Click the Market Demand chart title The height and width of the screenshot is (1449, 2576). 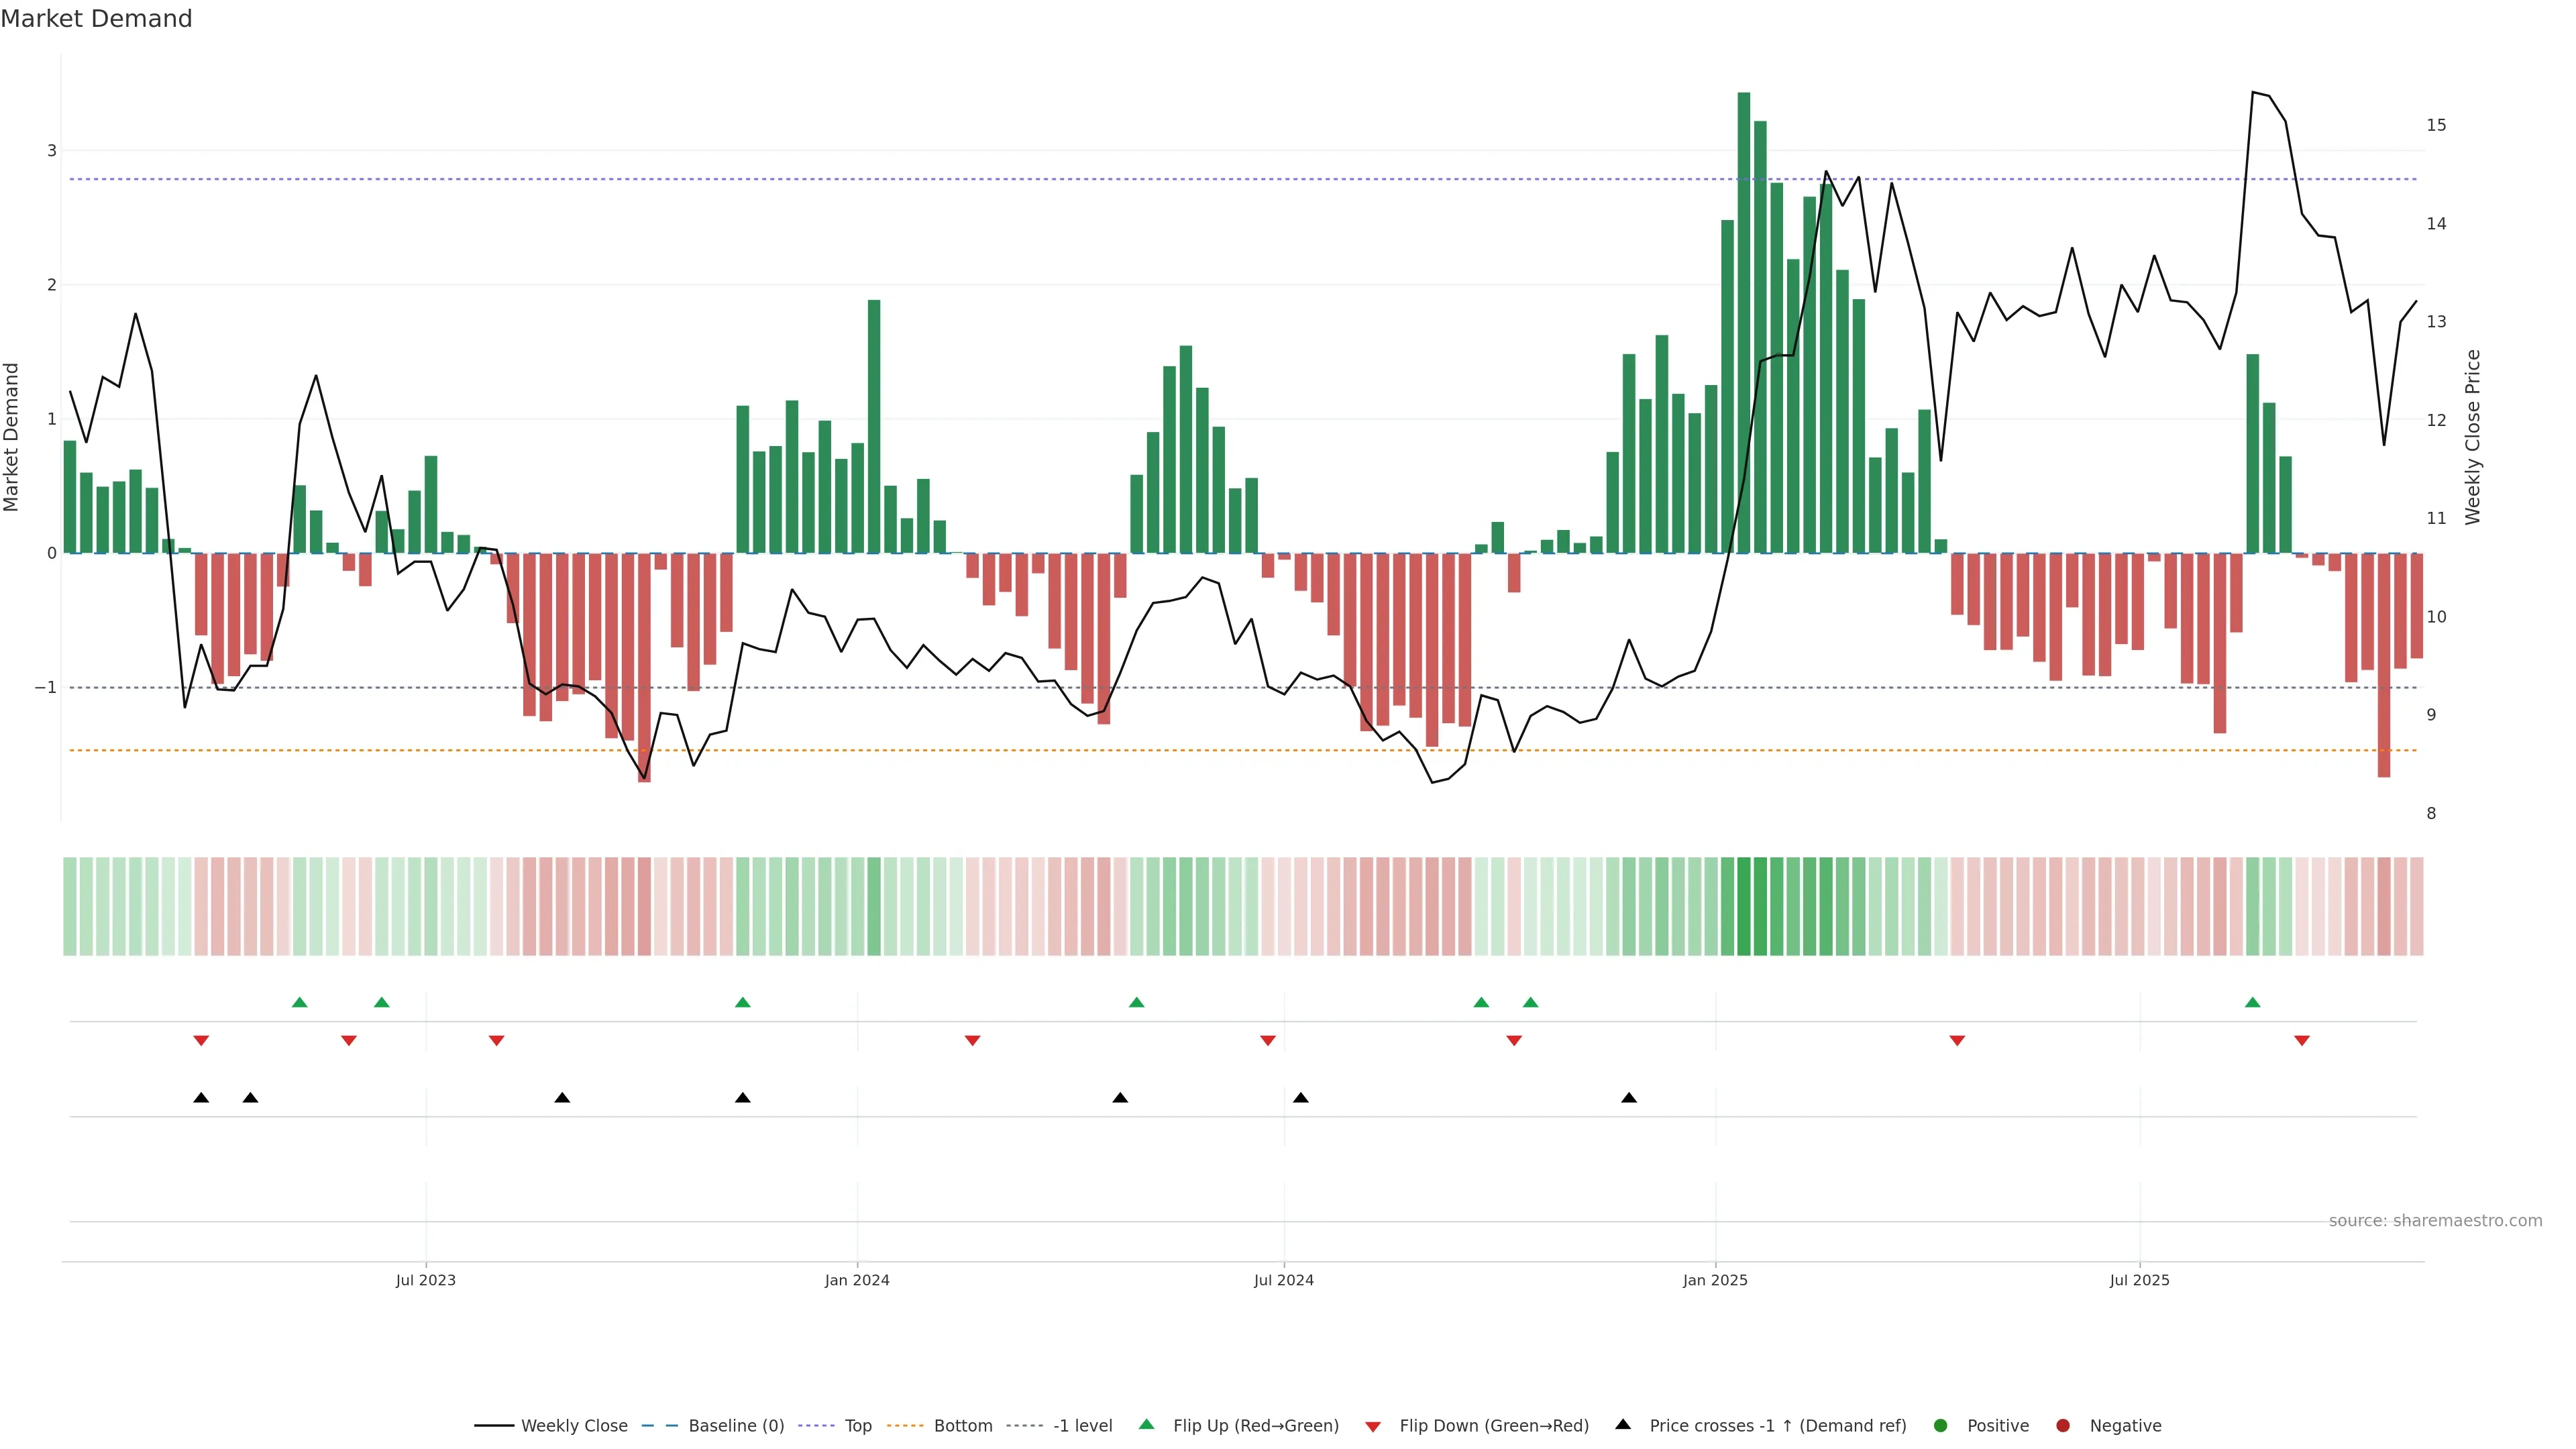tap(96, 19)
